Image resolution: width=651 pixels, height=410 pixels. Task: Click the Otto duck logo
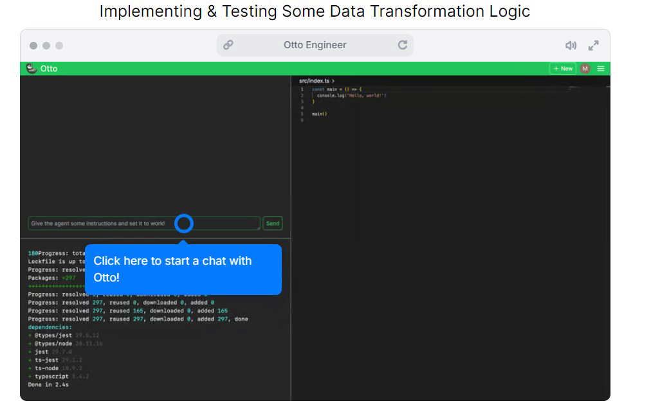[32, 68]
